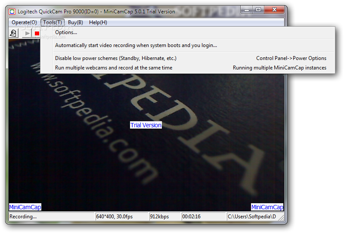Viewport: 344px width, 233px height.
Task: Click the 640*400, 30.0fps status cell
Action: [122, 217]
